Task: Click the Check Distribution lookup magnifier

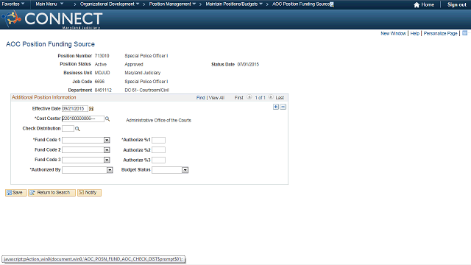Action: click(77, 129)
